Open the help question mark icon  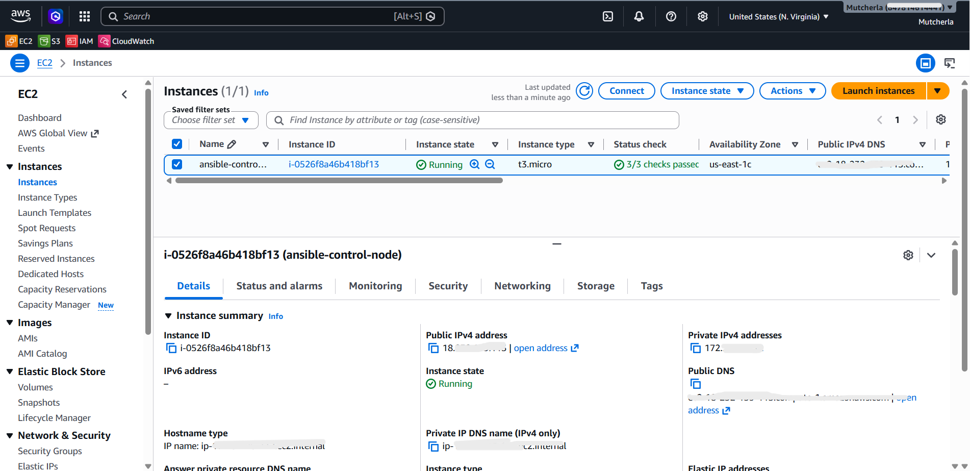(671, 16)
